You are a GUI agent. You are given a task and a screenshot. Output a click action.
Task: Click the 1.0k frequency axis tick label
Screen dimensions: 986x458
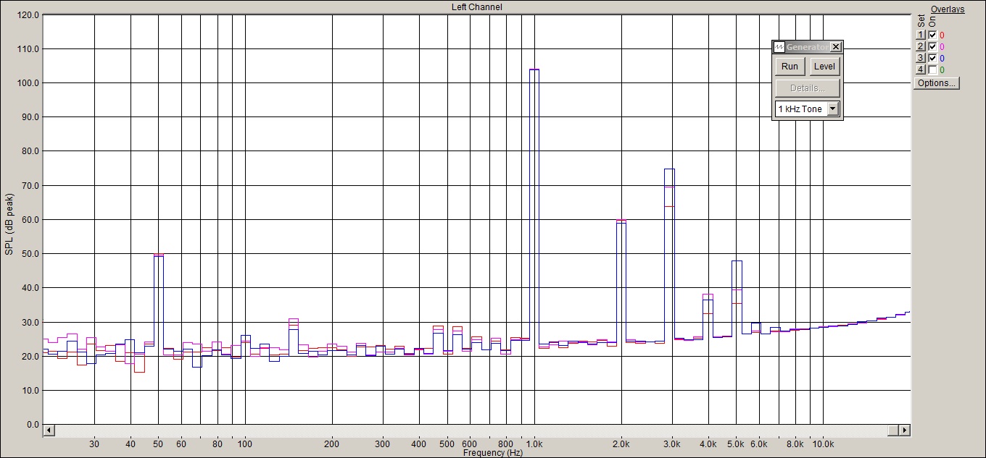click(535, 444)
